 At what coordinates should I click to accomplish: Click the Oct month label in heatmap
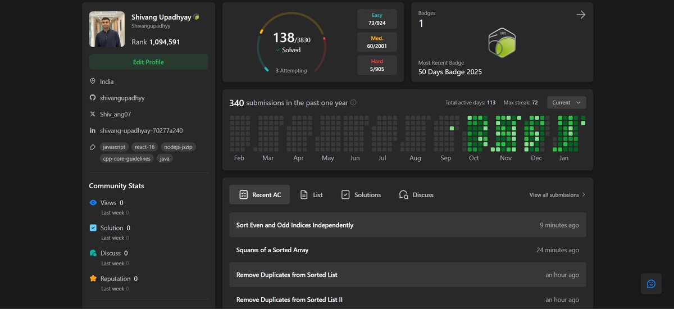[x=474, y=158]
